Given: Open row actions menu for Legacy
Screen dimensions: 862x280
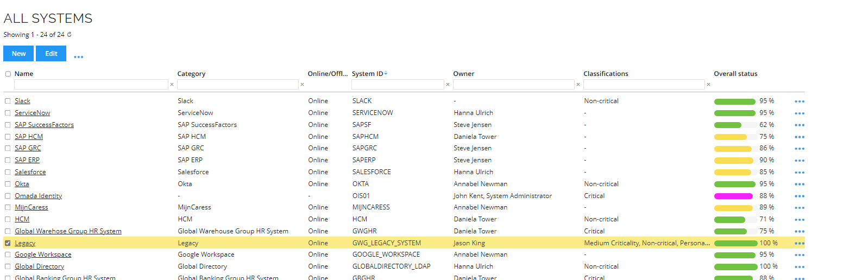Looking at the screenshot, I should (x=800, y=244).
